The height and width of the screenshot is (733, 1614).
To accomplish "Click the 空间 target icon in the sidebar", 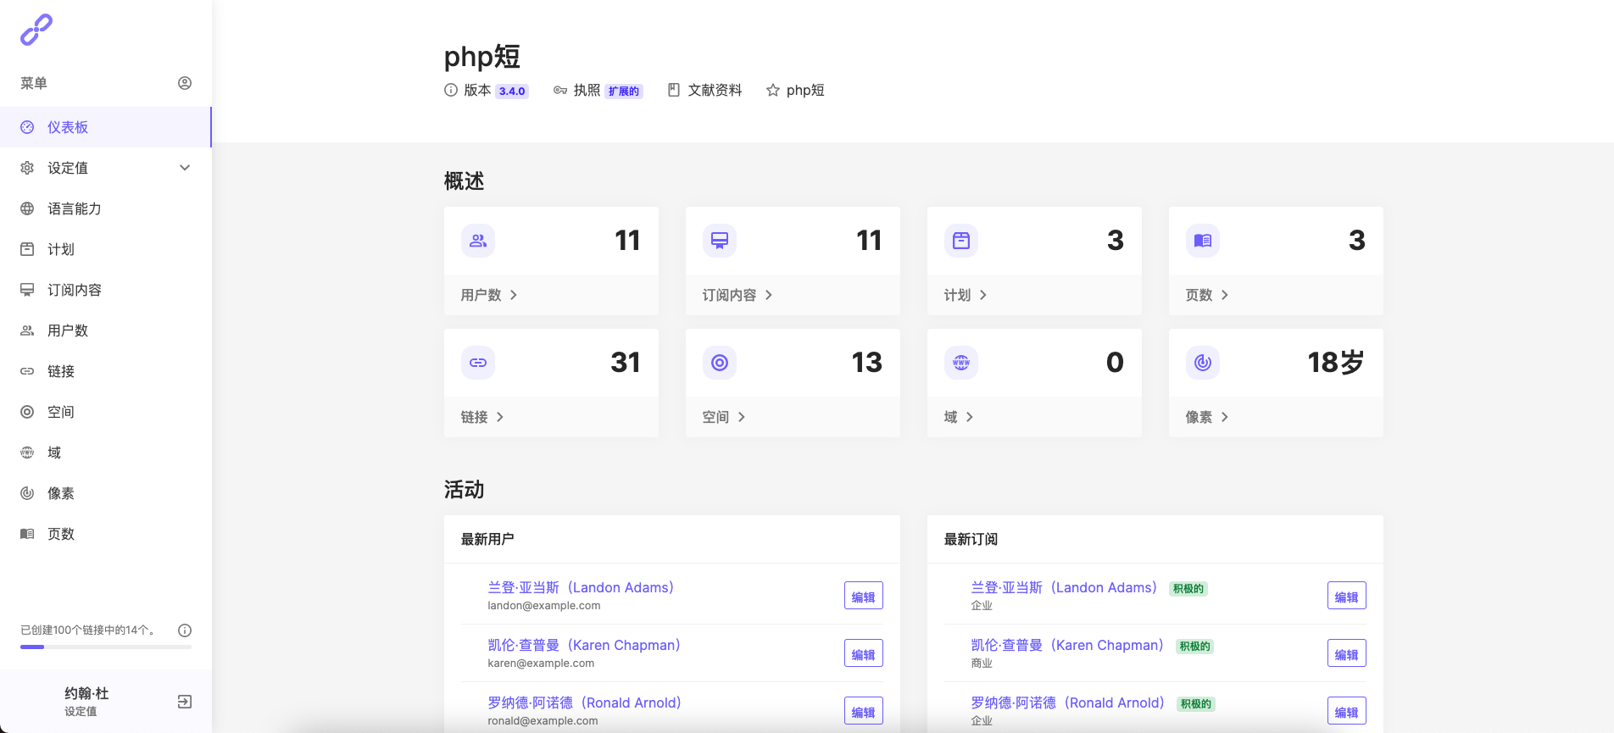I will (27, 412).
